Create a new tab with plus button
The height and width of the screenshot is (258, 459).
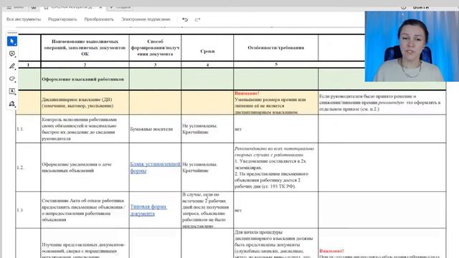point(111,7)
